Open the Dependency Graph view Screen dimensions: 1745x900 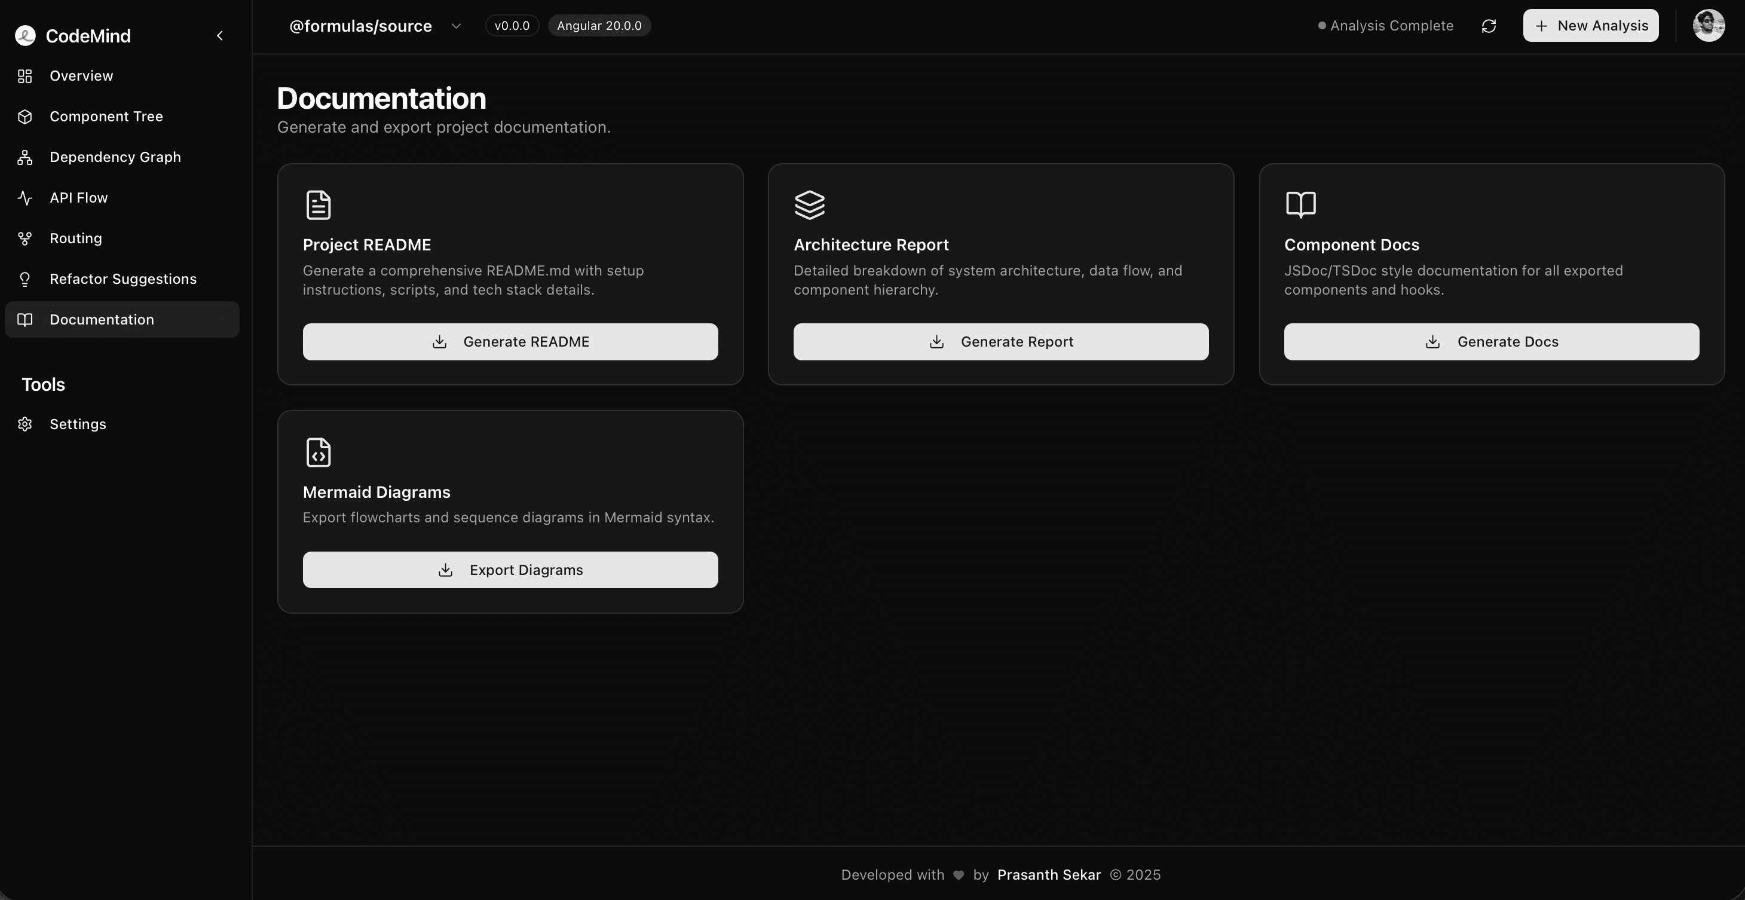(115, 157)
